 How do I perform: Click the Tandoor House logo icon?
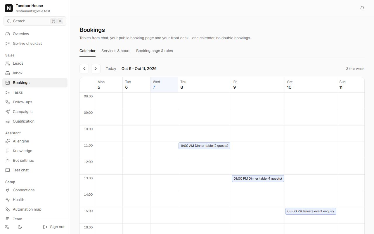9,8
